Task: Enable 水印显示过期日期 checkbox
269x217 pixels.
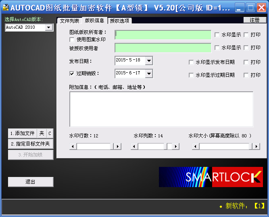Action: (x=191, y=75)
